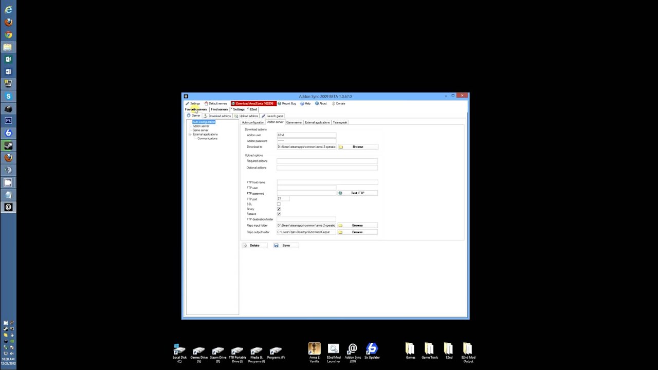The height and width of the screenshot is (370, 658).
Task: Open the About toolbar item
Action: [x=321, y=103]
